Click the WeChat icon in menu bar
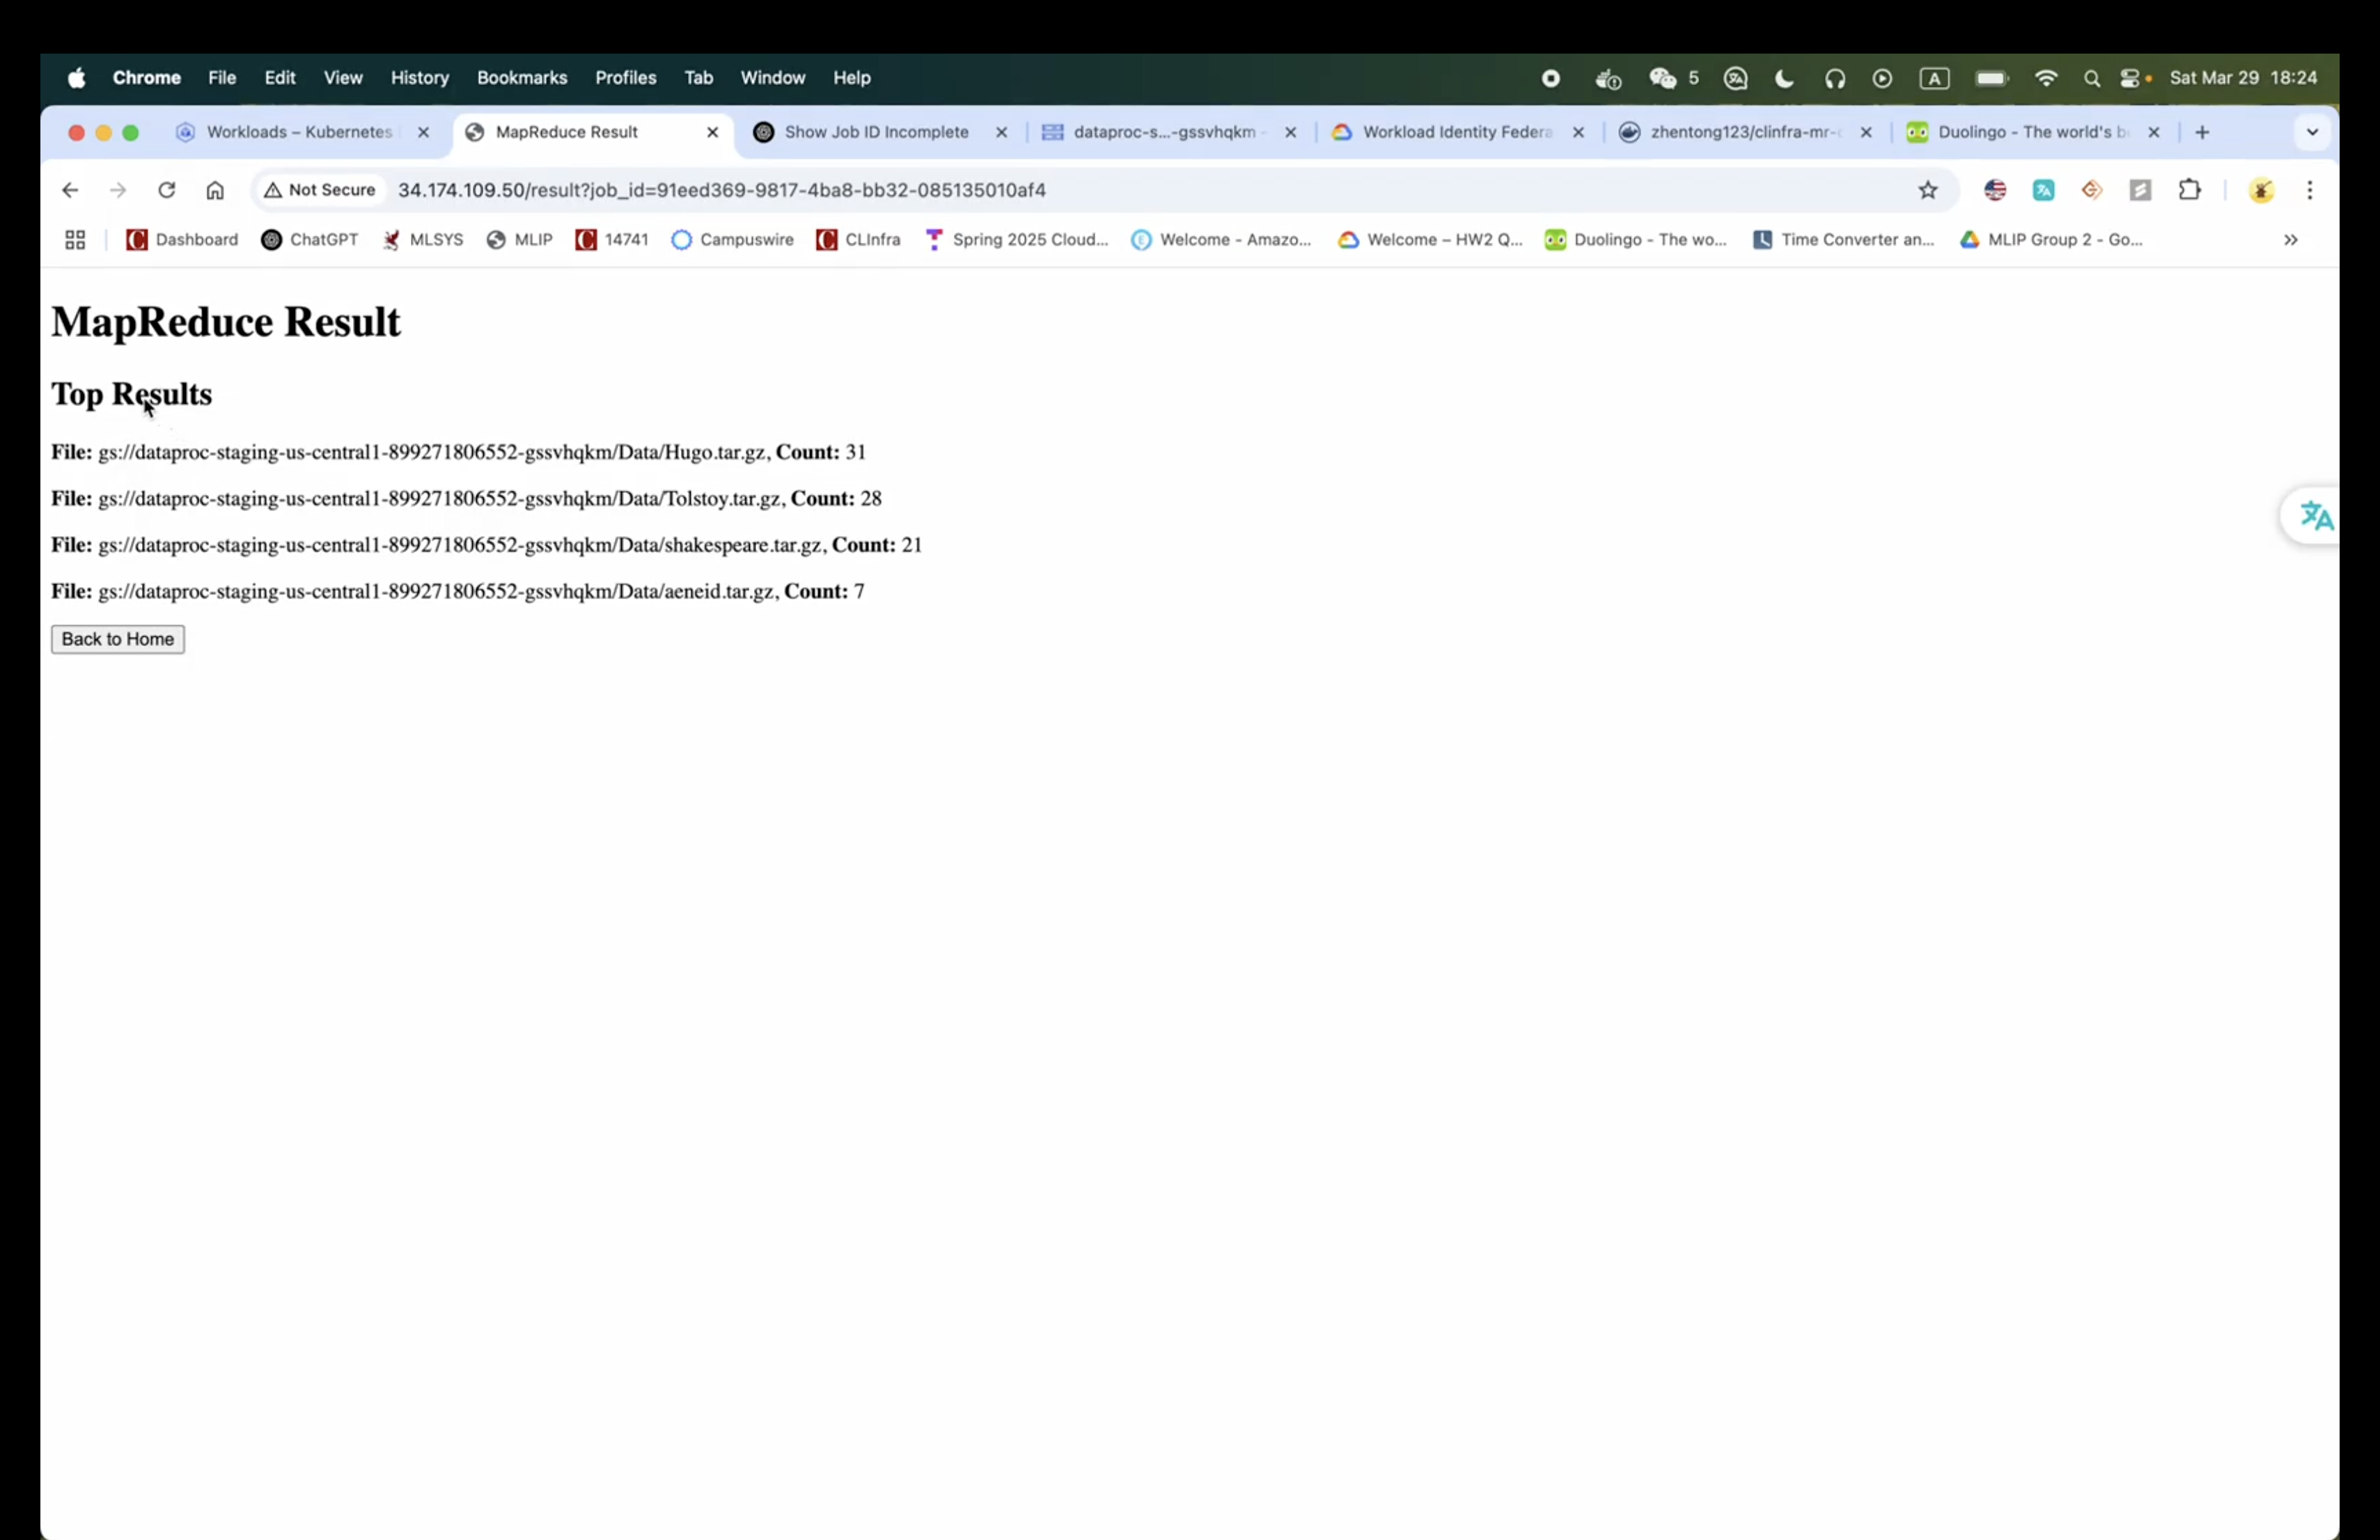This screenshot has width=2380, height=1540. pyautogui.click(x=1663, y=78)
